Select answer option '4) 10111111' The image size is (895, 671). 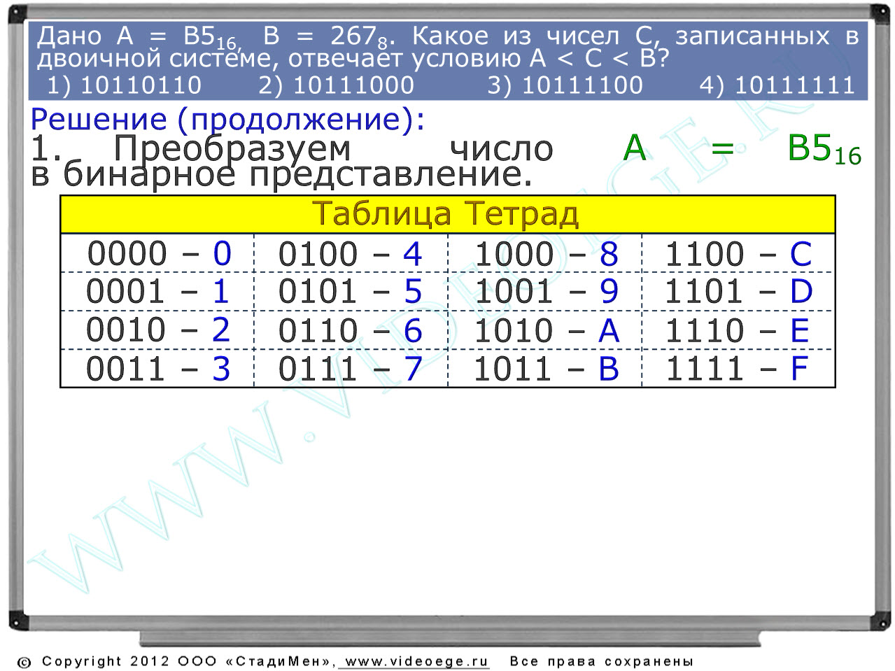point(777,85)
